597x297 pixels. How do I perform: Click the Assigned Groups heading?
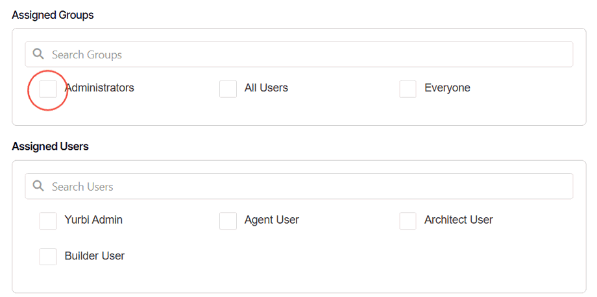pyautogui.click(x=53, y=15)
